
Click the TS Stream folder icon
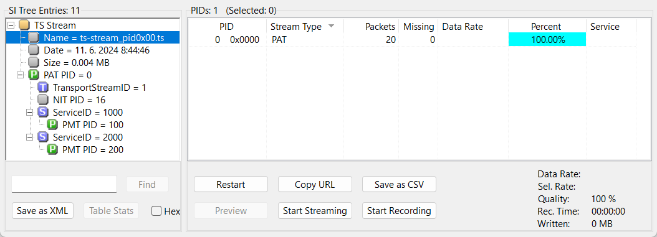pyautogui.click(x=24, y=26)
